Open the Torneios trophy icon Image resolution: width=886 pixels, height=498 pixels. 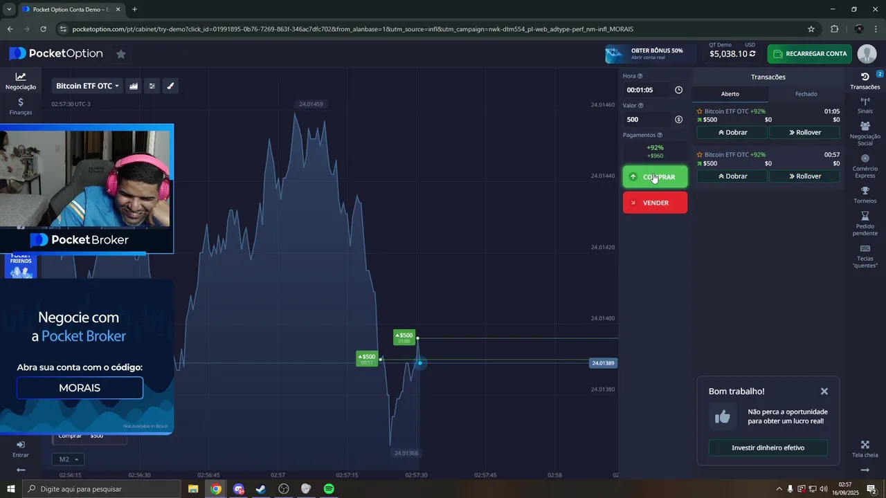pos(865,195)
